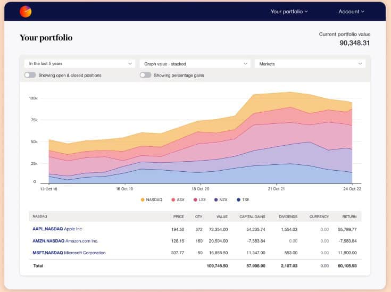Click Apple dividends 1,554.03

tap(289, 229)
